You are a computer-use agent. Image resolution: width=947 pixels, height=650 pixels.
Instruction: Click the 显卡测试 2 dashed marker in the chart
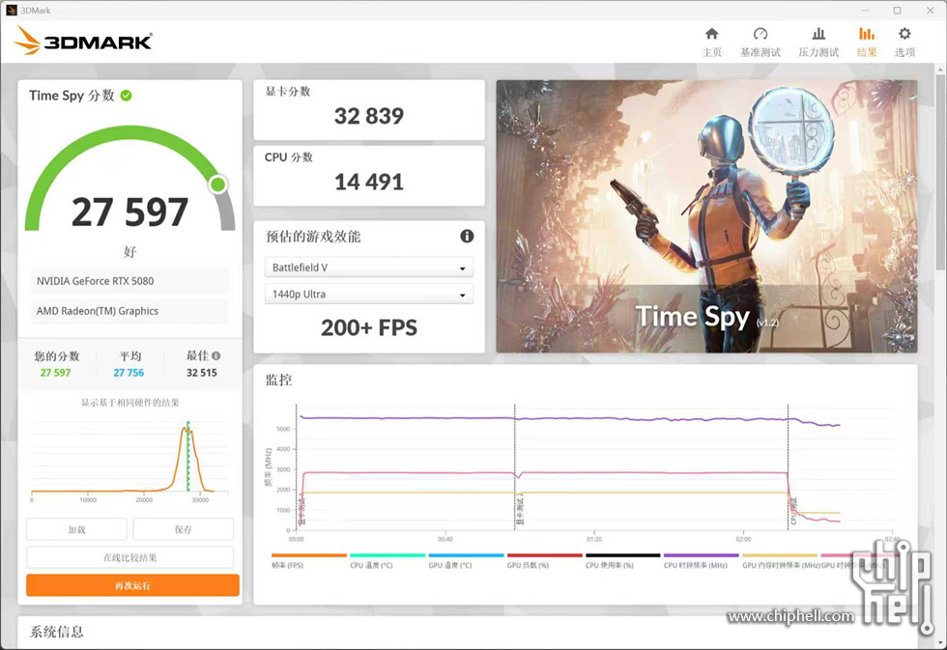pos(514,467)
